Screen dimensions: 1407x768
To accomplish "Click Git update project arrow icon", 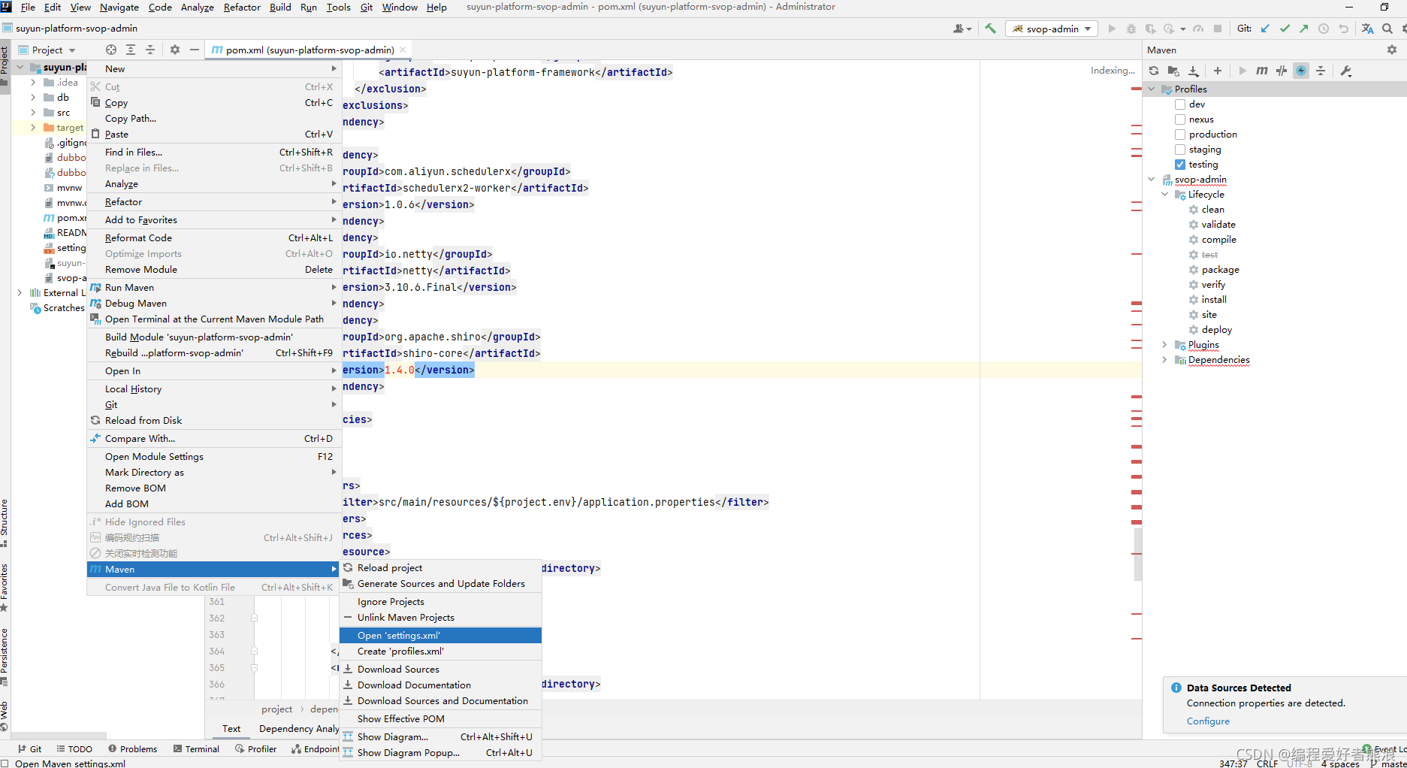I will [1265, 29].
